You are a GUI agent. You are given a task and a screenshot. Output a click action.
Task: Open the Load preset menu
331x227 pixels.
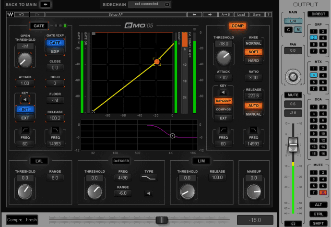click(241, 14)
